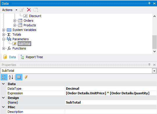The image size is (157, 114).
Task: Click the Discount column icon
Action: (x=25, y=16)
